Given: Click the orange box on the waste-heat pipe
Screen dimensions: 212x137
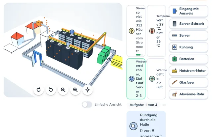Looking at the screenshot, I should pos(39,23).
